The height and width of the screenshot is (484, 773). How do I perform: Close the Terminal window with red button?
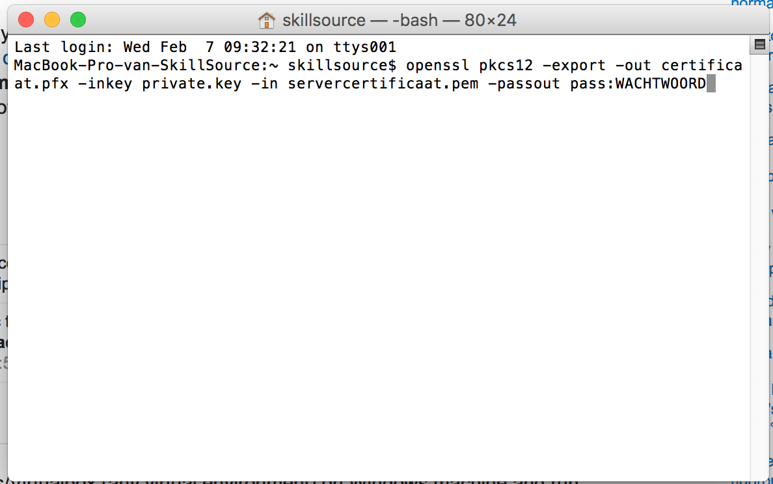click(x=26, y=20)
